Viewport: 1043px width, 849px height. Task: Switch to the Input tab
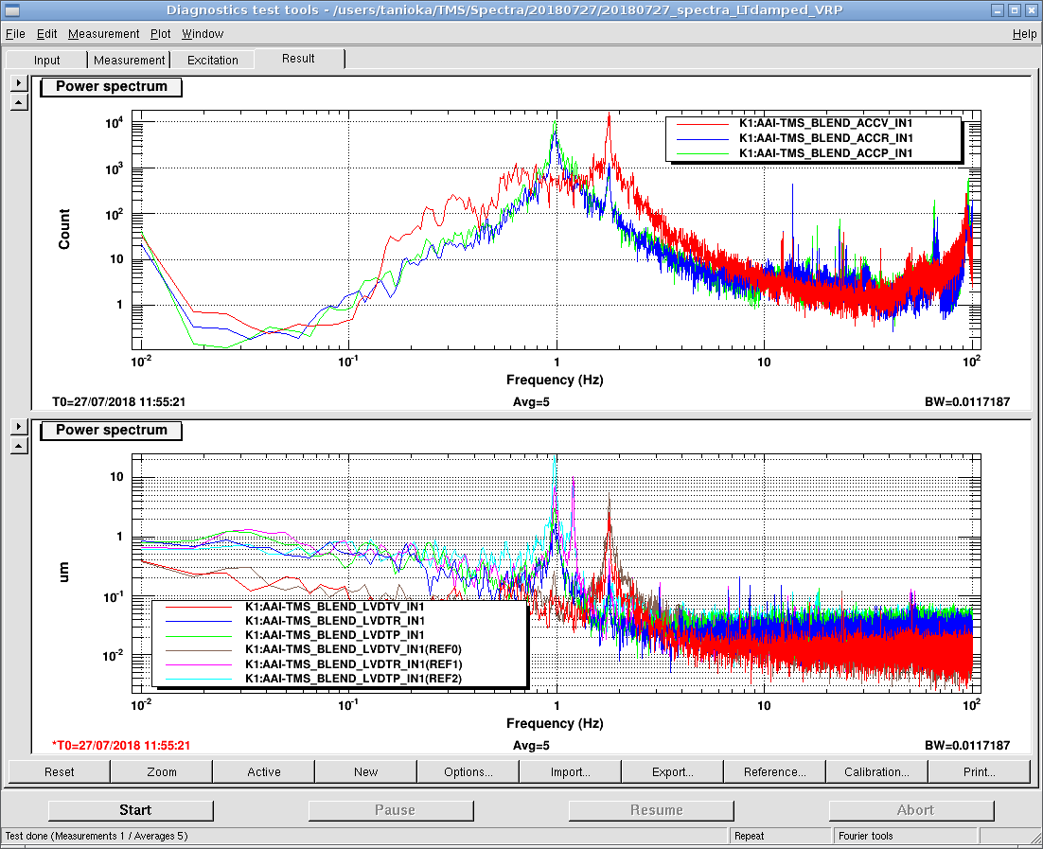click(x=47, y=60)
